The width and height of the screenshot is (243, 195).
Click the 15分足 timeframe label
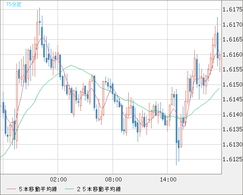click(14, 4)
